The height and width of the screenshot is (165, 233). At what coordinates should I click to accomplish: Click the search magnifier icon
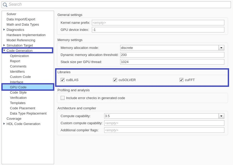coord(5,5)
